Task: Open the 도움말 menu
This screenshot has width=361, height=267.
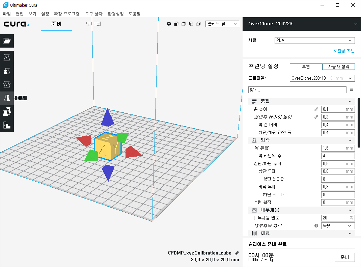Action: pos(135,14)
